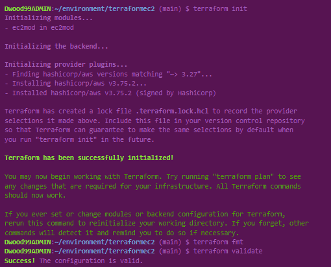Click 'should now work.' line
331x267 pixels.
click(x=35, y=195)
